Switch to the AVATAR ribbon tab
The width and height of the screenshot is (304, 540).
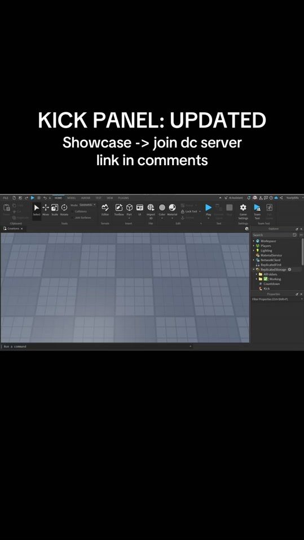[x=86, y=198]
